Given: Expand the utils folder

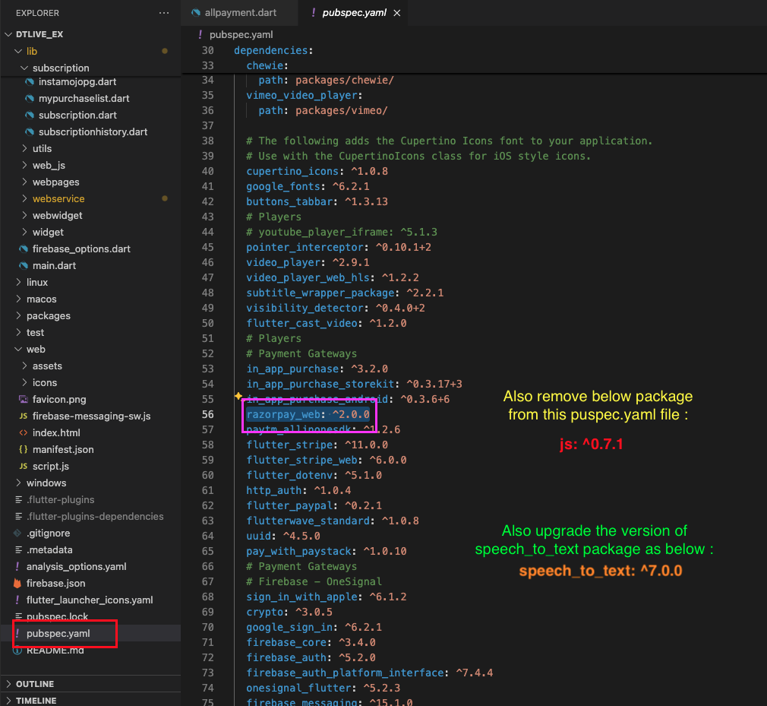Looking at the screenshot, I should pos(24,148).
